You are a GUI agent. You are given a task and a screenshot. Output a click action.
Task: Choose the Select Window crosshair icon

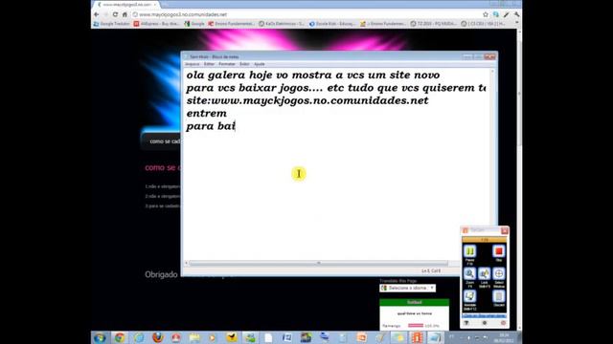[x=498, y=274]
